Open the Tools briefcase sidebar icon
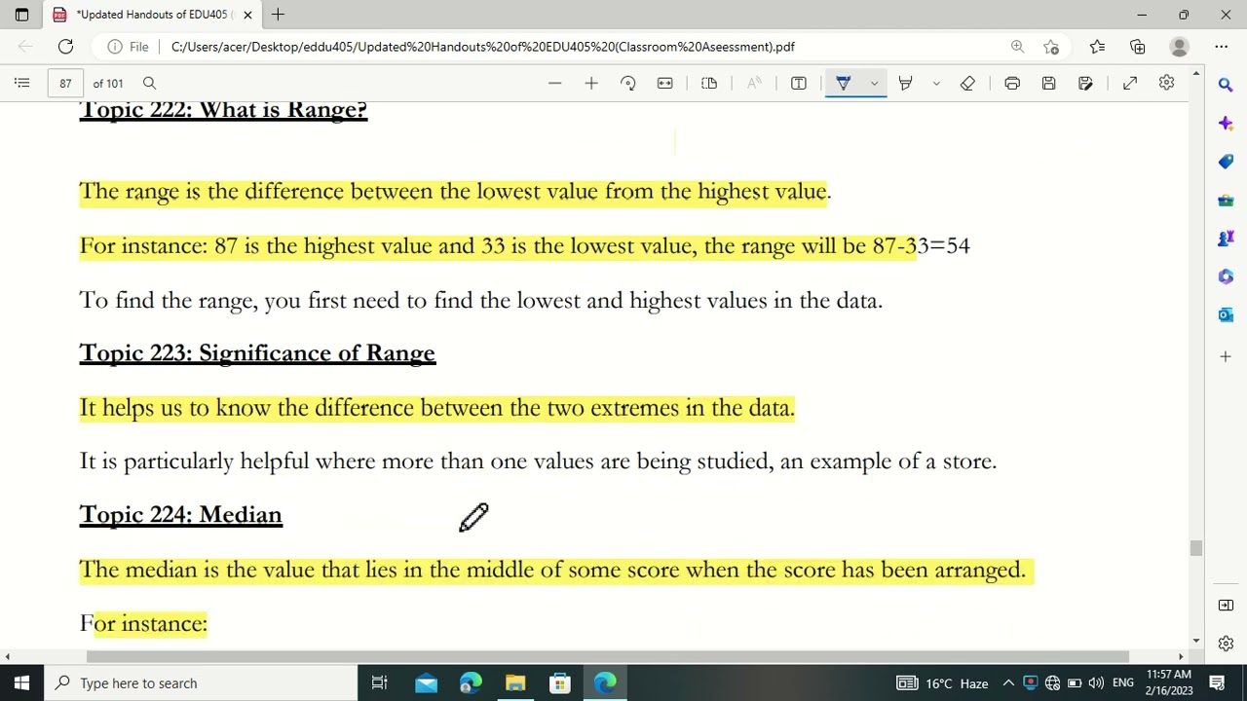Image resolution: width=1247 pixels, height=701 pixels. tap(1226, 200)
